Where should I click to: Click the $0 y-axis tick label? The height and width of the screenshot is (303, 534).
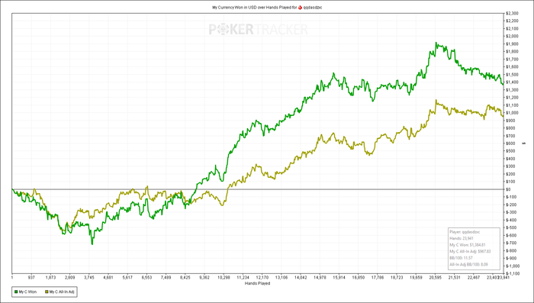tap(509, 189)
